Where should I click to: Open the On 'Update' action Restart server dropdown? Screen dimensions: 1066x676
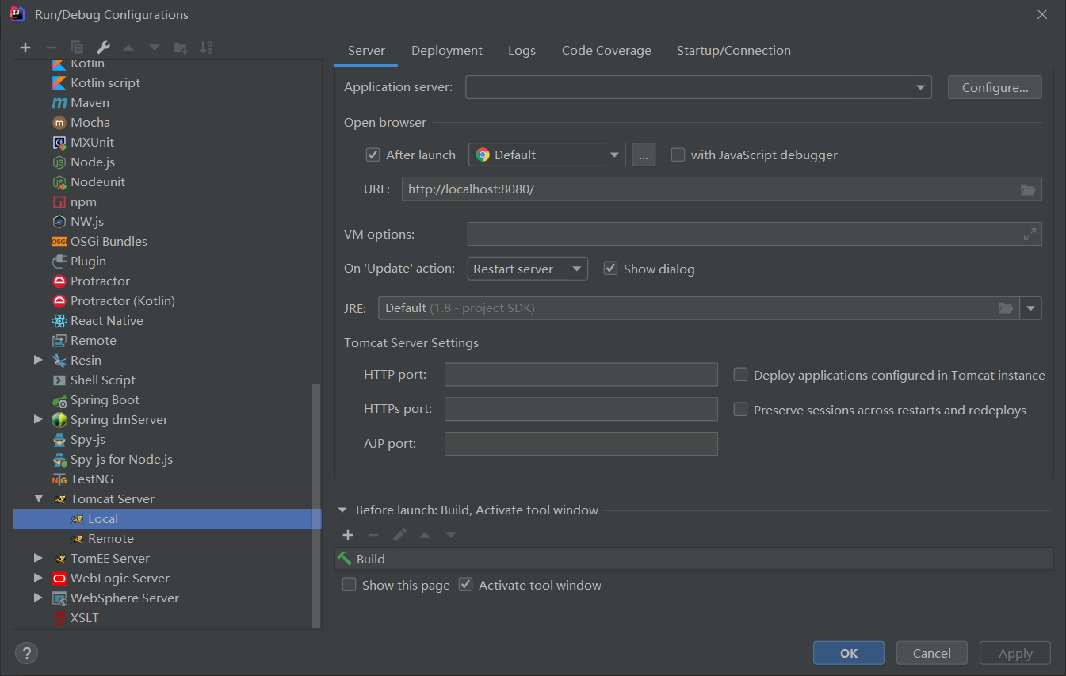pyautogui.click(x=528, y=269)
